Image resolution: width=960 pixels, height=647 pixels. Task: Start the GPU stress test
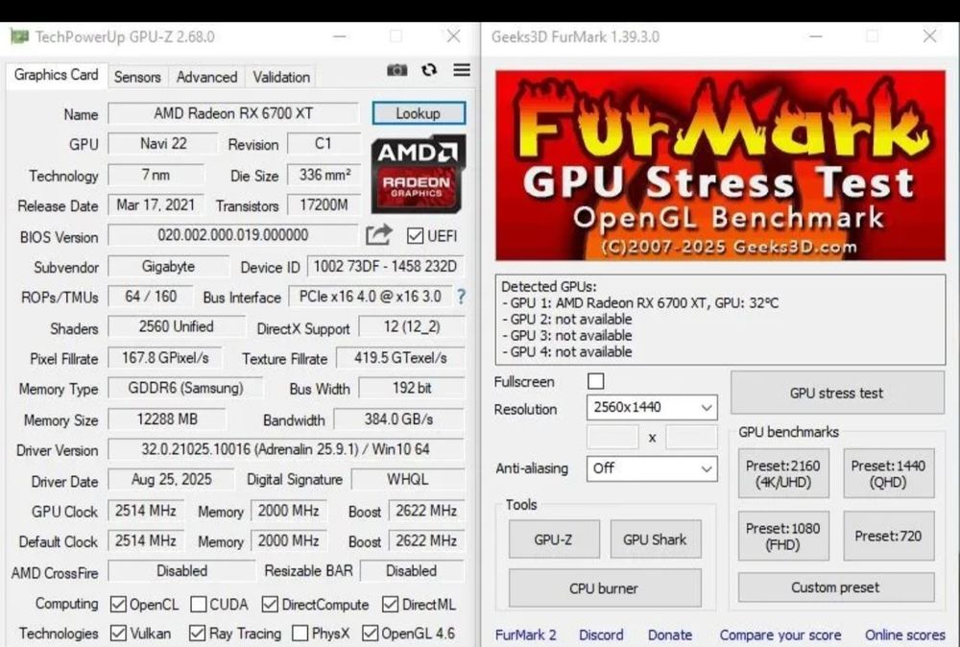click(x=837, y=393)
